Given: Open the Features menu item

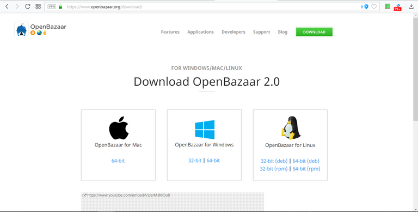Looking at the screenshot, I should (x=170, y=32).
